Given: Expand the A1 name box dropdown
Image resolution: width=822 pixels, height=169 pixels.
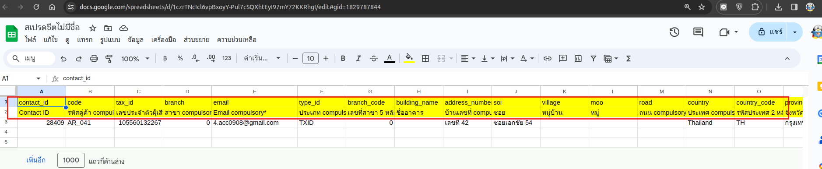Looking at the screenshot, I should [x=39, y=78].
